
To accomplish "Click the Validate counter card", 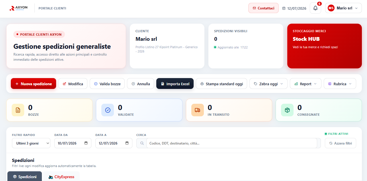I will (x=139, y=110).
